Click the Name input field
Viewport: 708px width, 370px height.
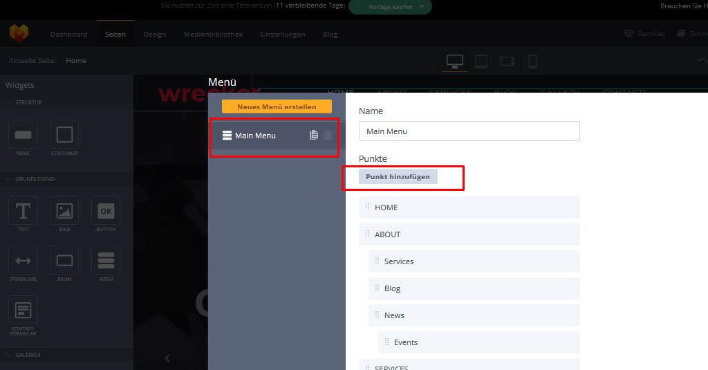(x=469, y=131)
